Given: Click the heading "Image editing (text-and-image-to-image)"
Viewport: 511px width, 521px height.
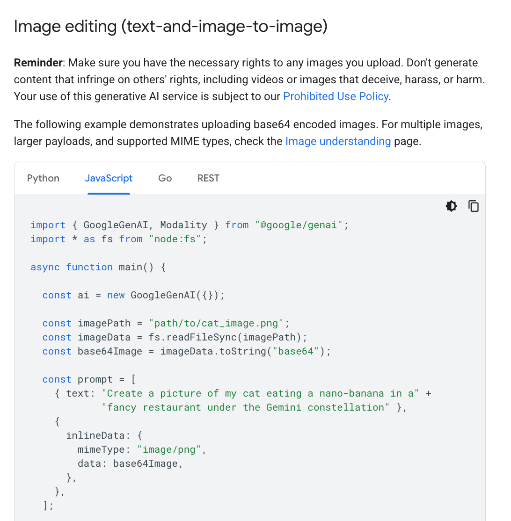Looking at the screenshot, I should coord(170,26).
